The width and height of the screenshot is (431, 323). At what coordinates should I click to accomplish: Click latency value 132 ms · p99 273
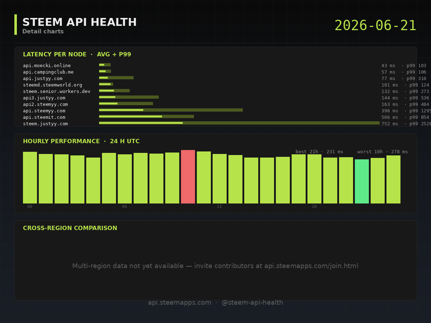tap(405, 92)
